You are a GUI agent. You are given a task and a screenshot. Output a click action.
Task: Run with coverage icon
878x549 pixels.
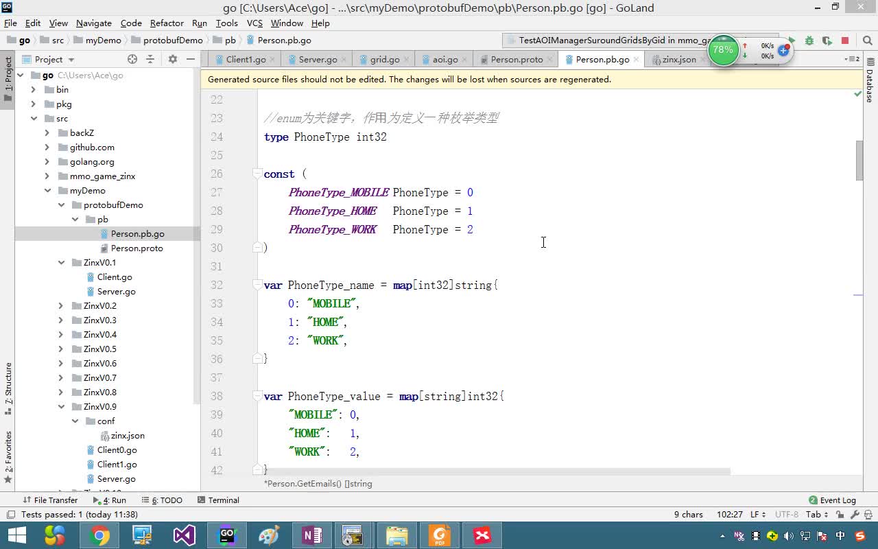(x=827, y=40)
